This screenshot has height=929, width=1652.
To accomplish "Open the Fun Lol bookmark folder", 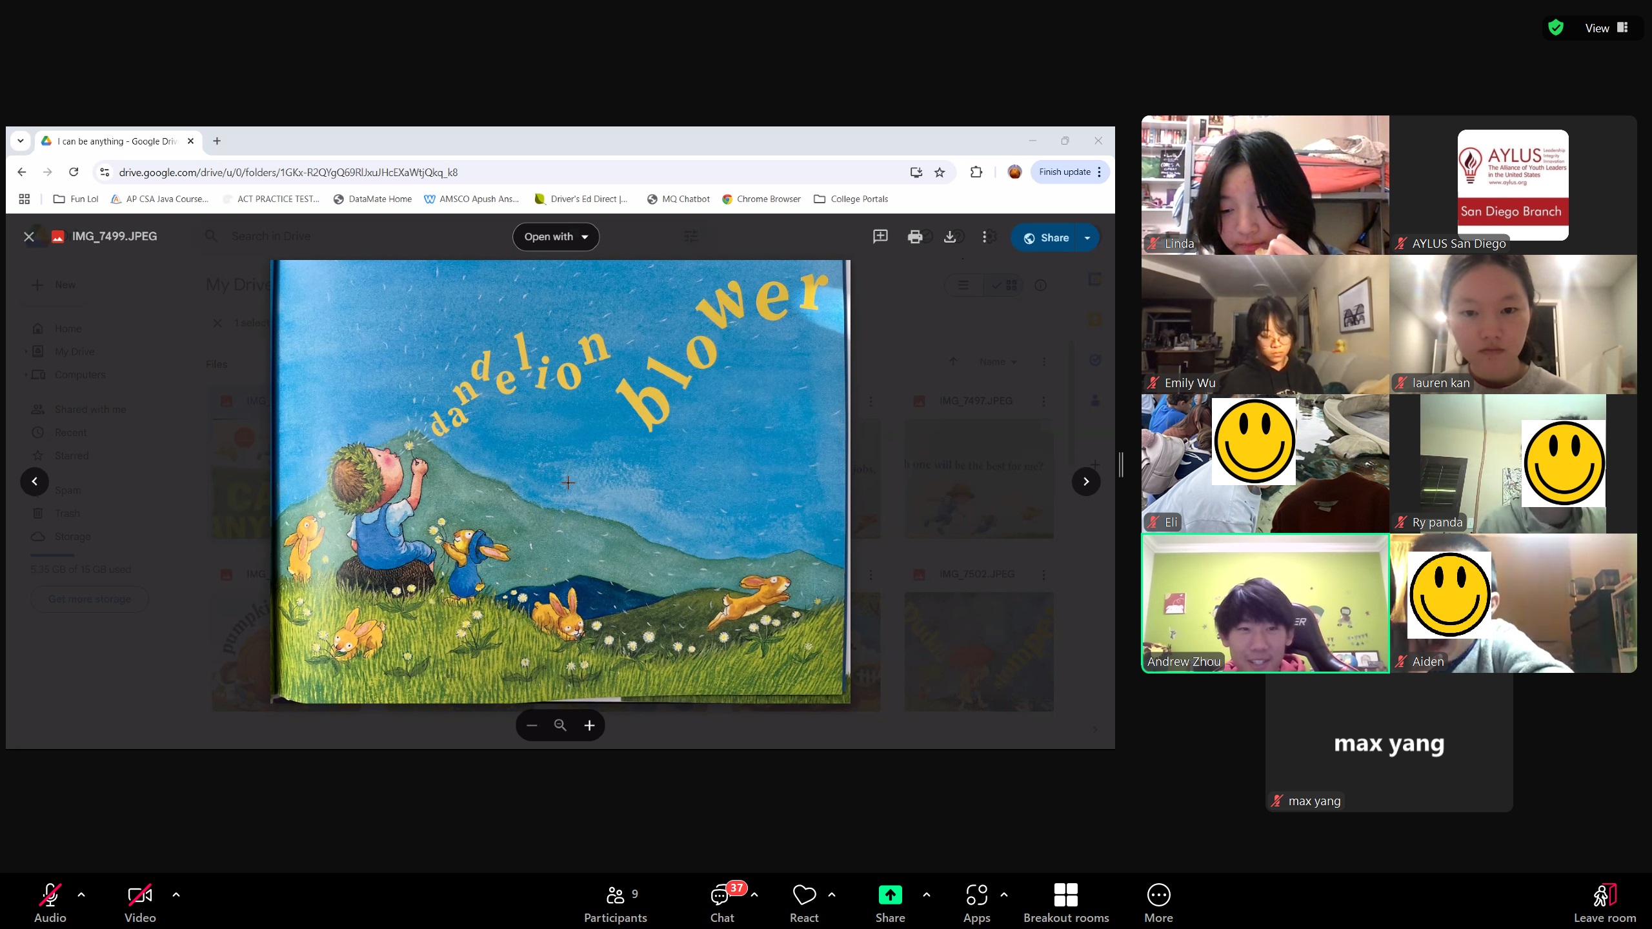I will (76, 199).
